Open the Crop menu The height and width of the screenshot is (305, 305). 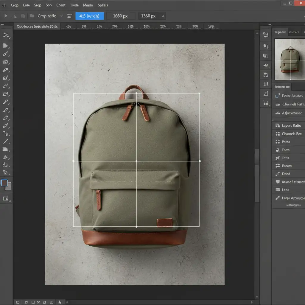click(14, 5)
